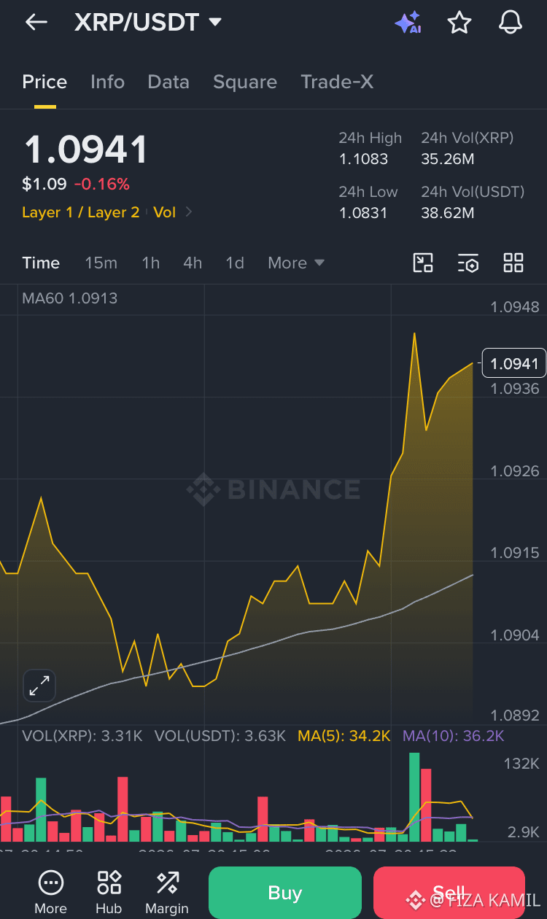This screenshot has width=547, height=919.
Task: Tap the VOL(XRP): 3.31K label
Action: point(82,735)
